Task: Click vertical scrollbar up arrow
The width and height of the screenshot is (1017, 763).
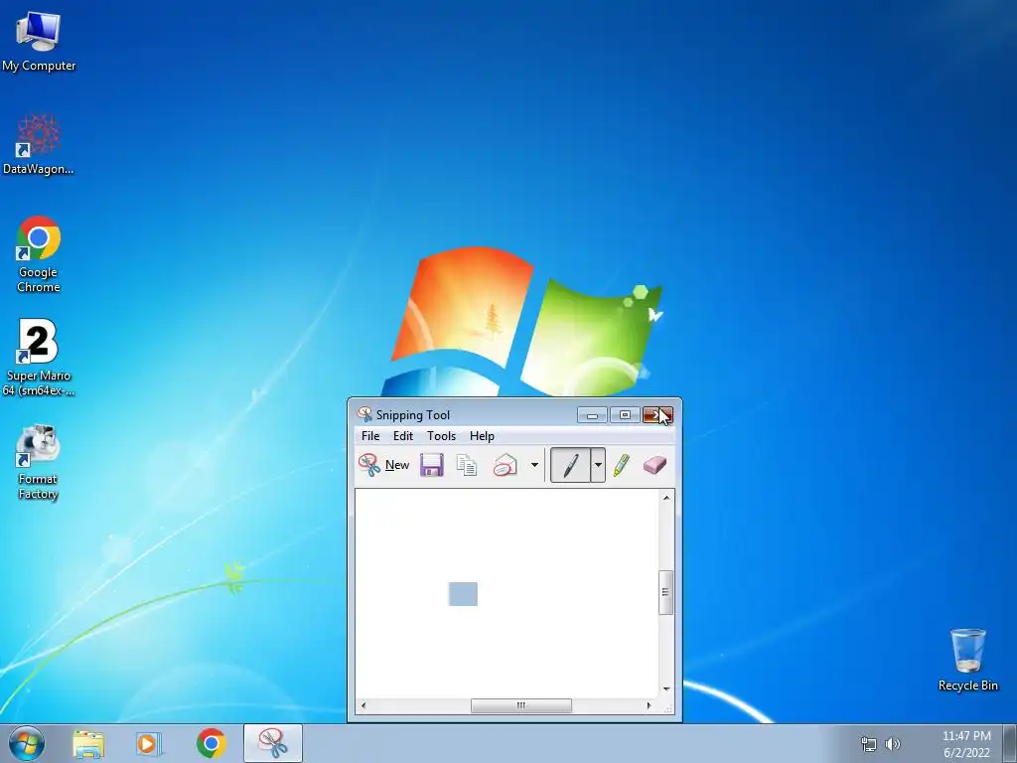Action: tap(666, 498)
